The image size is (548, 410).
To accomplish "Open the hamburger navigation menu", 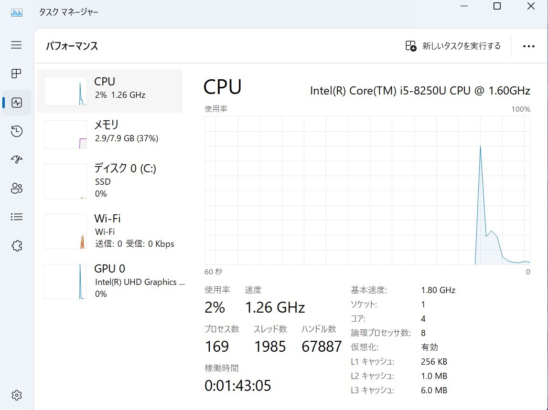I will (16, 45).
